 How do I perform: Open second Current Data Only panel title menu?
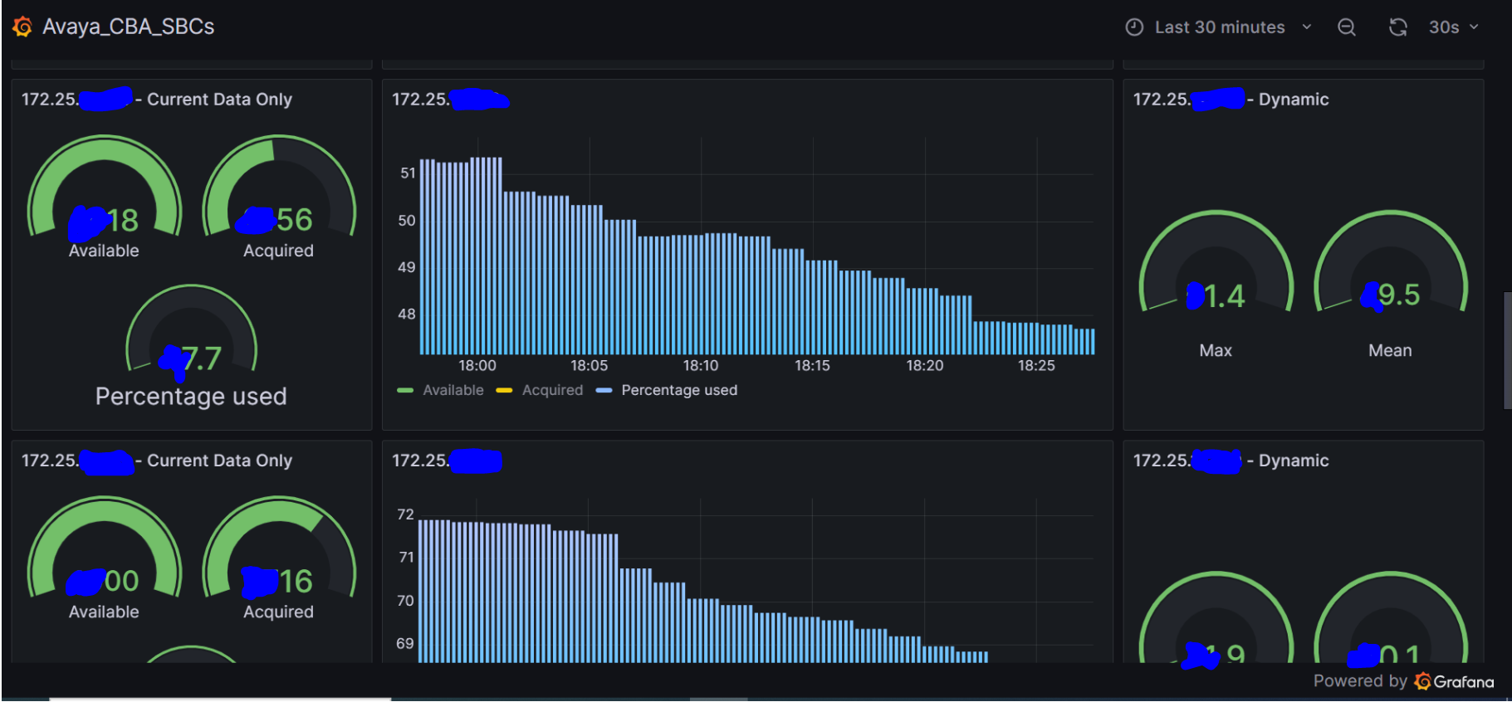[157, 461]
